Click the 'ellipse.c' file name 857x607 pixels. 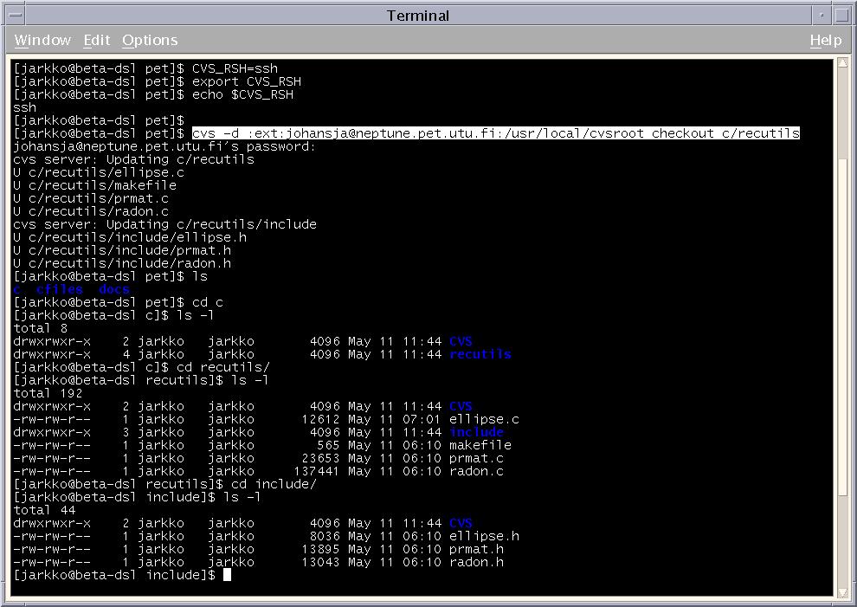[x=484, y=419]
